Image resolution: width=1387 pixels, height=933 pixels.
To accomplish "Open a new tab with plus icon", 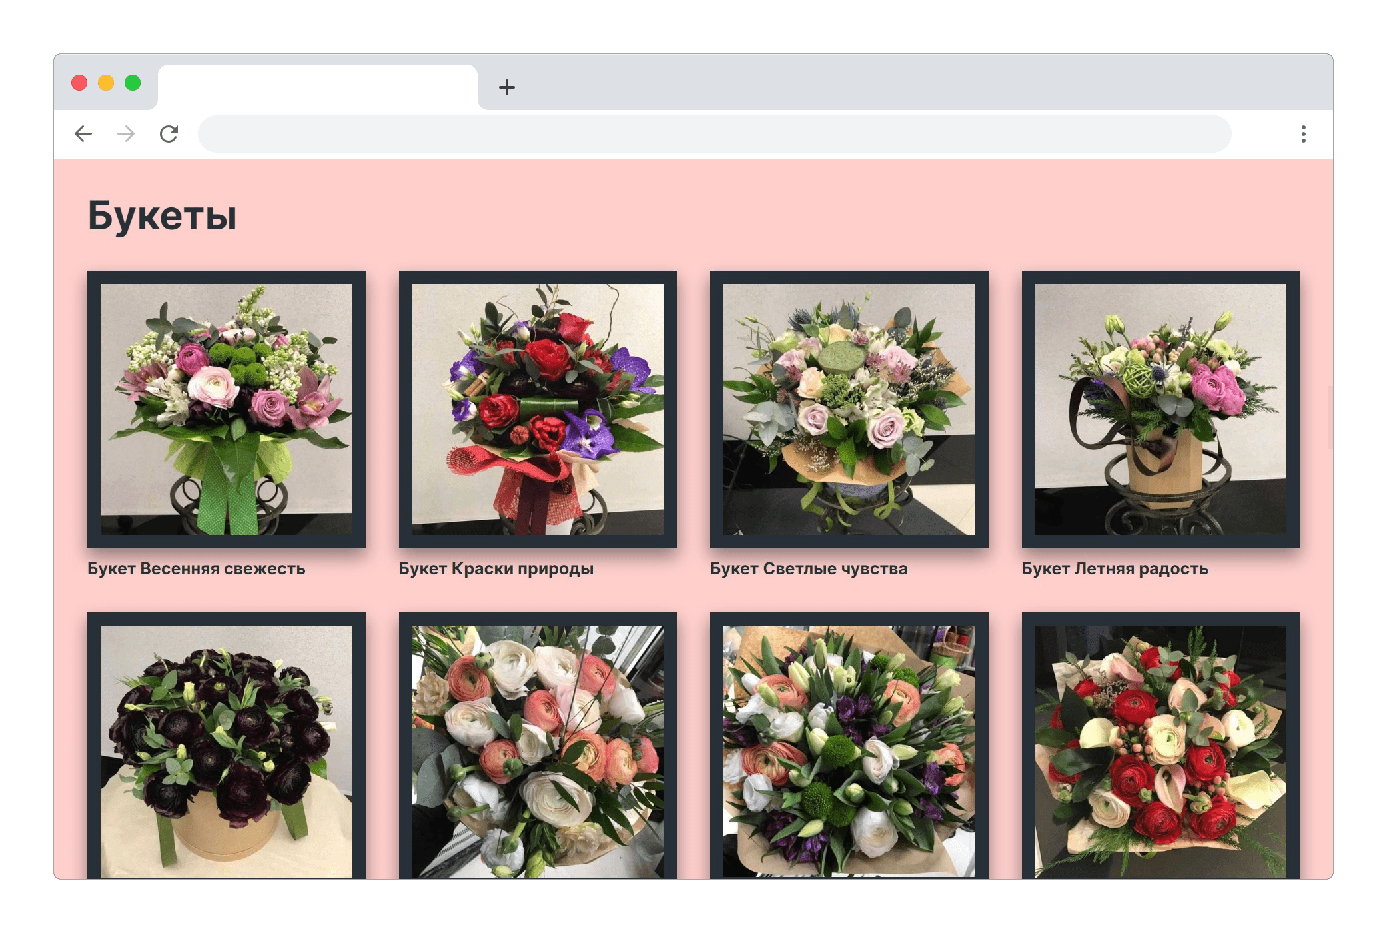I will (507, 87).
